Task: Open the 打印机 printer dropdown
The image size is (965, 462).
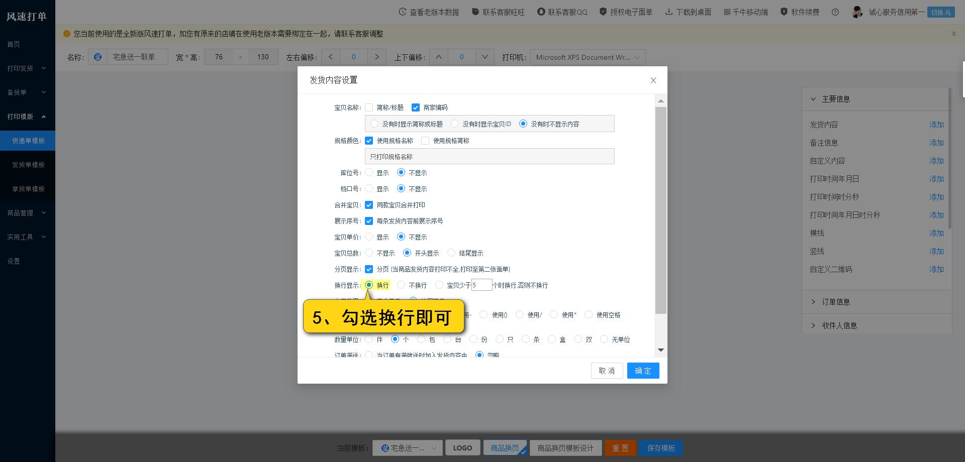Action: coord(587,57)
